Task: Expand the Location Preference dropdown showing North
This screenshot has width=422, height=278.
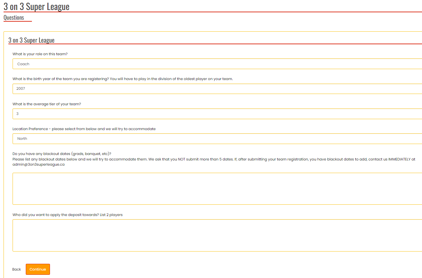Action: click(x=217, y=139)
